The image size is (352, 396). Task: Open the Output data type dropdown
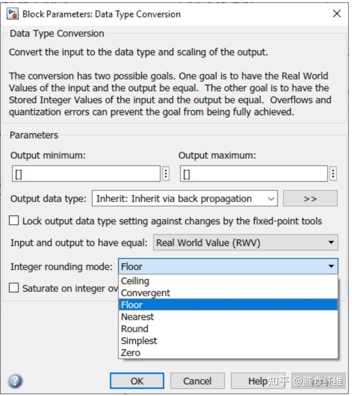click(185, 198)
